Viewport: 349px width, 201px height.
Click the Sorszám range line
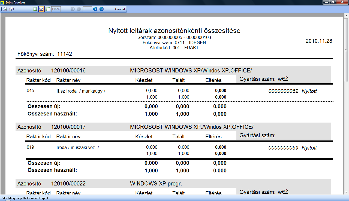[174, 37]
